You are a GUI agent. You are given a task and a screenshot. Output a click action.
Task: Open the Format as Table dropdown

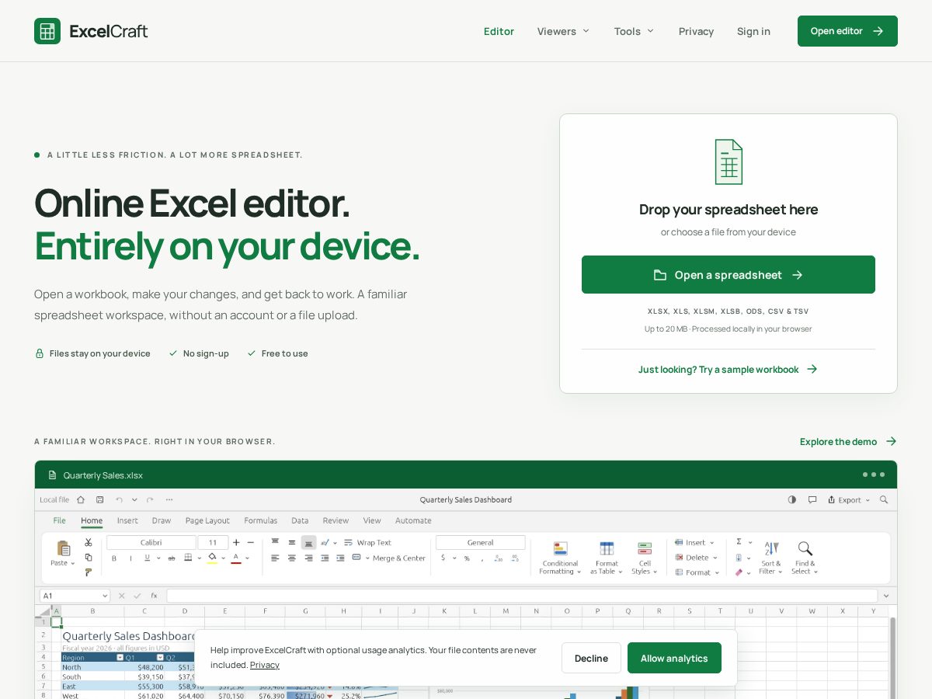(x=607, y=558)
